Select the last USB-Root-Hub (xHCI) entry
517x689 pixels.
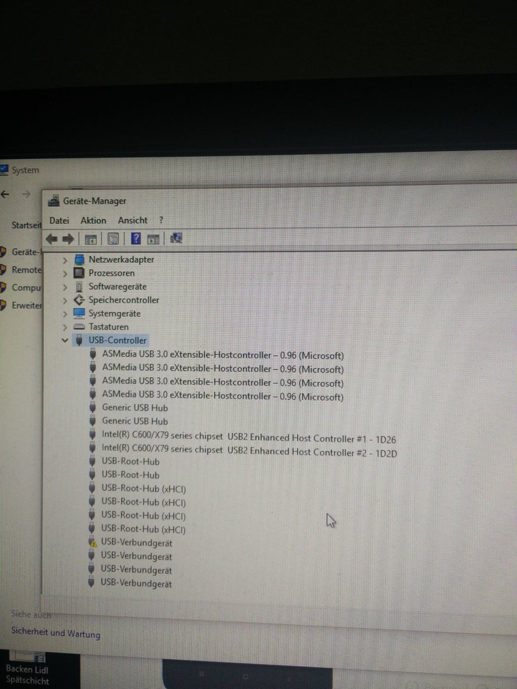click(143, 529)
